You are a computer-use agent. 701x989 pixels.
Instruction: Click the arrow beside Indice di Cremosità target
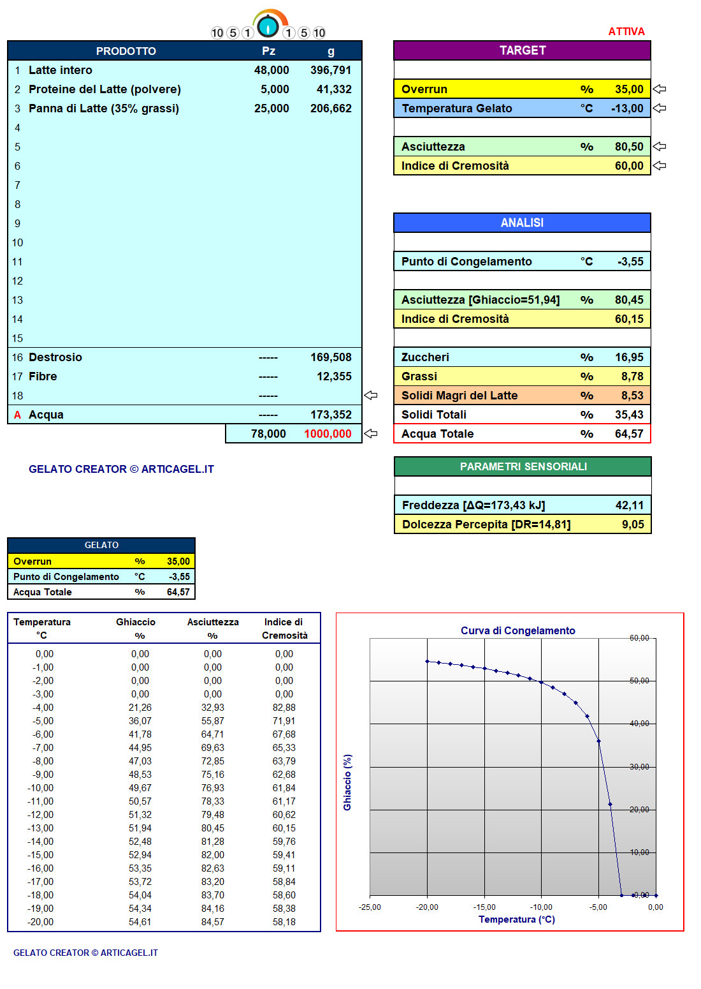660,165
